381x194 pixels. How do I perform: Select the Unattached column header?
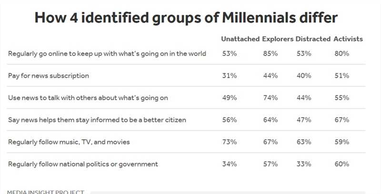pyautogui.click(x=240, y=39)
